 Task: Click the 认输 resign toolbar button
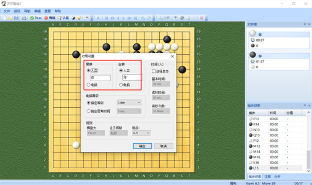64,18
